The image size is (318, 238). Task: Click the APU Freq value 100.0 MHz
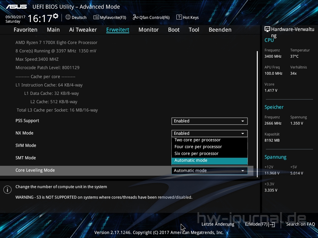(273, 73)
